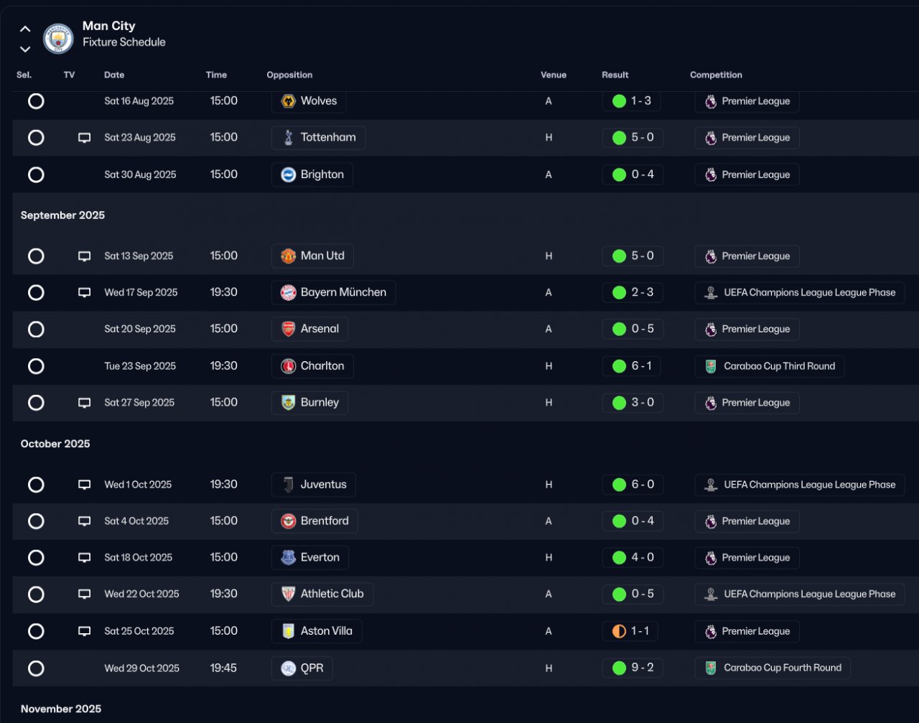Click the Man City club badge

[x=58, y=39]
